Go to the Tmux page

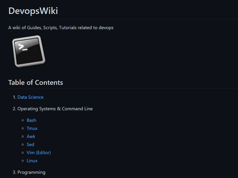32,128
